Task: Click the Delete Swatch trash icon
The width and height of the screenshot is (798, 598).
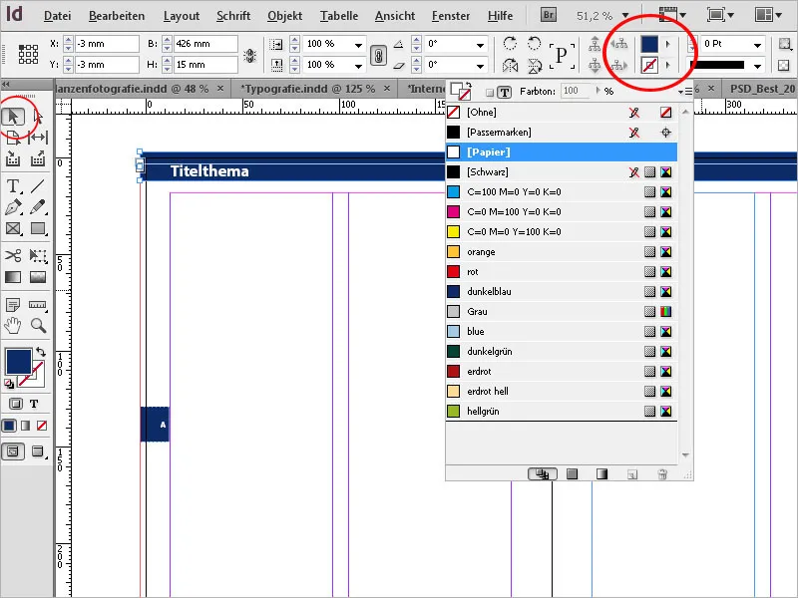Action: pyautogui.click(x=662, y=474)
